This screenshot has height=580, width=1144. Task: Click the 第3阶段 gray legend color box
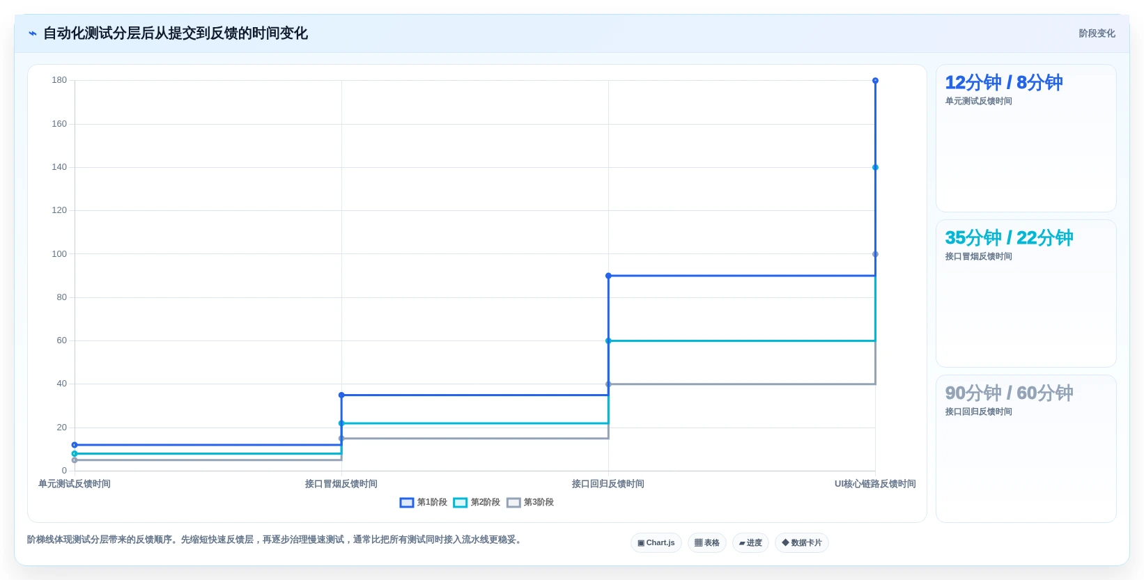pos(514,503)
